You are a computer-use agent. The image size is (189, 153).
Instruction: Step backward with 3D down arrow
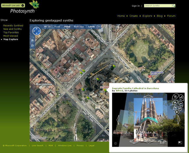click(134, 141)
